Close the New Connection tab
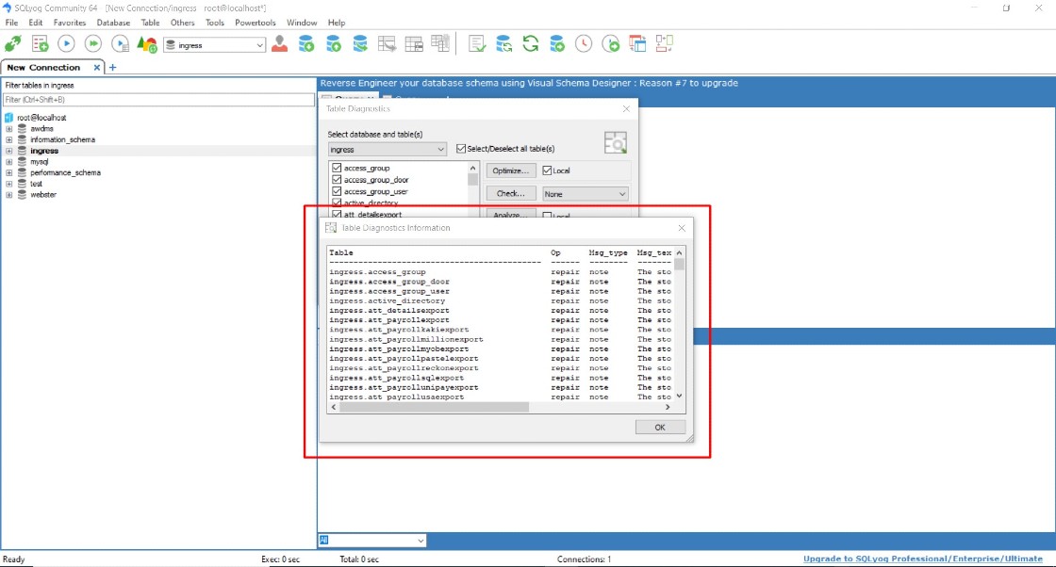The width and height of the screenshot is (1056, 567). coord(97,67)
